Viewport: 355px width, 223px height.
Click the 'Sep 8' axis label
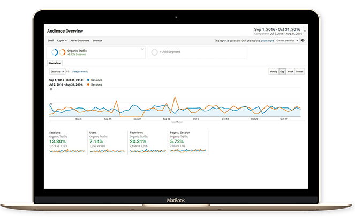[79, 119]
